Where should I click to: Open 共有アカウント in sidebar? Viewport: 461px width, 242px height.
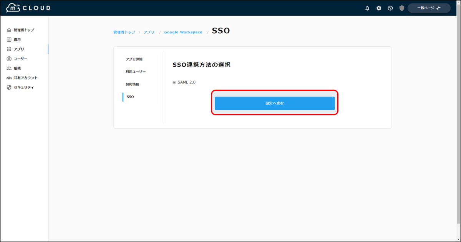[x=26, y=78]
